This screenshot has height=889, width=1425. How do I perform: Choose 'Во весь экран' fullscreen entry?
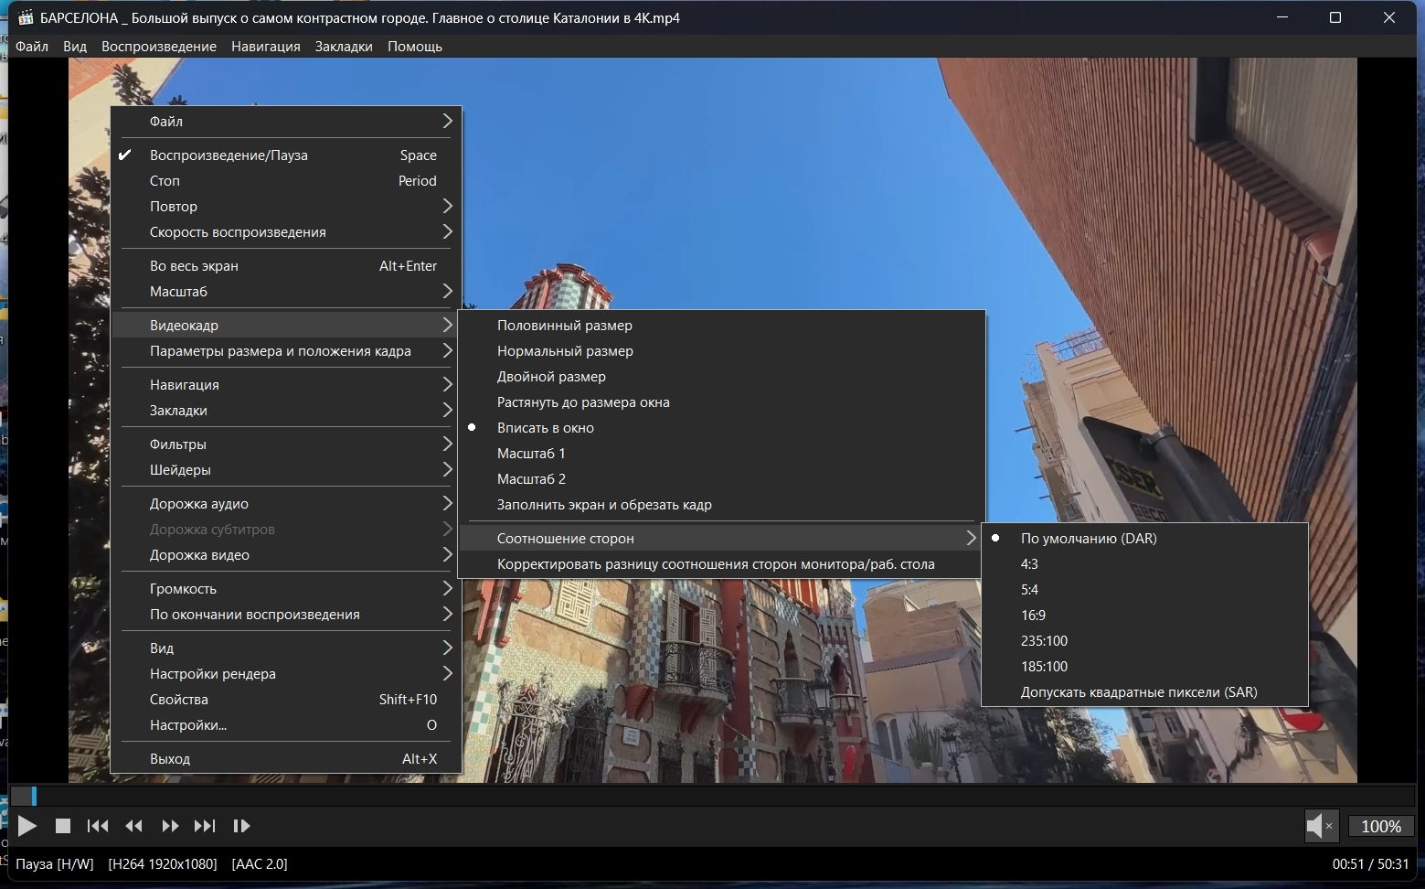[194, 266]
